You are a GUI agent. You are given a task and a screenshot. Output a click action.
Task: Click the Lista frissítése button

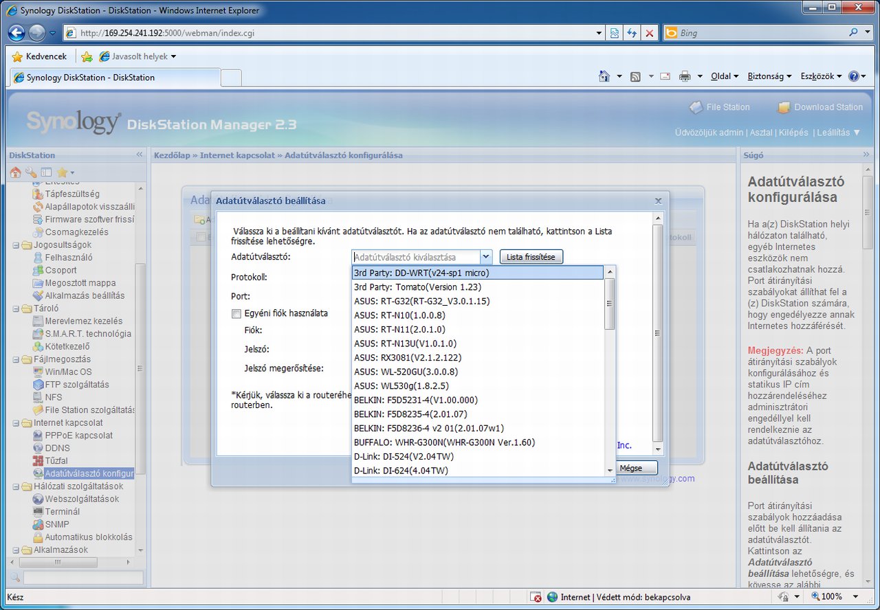(x=531, y=257)
